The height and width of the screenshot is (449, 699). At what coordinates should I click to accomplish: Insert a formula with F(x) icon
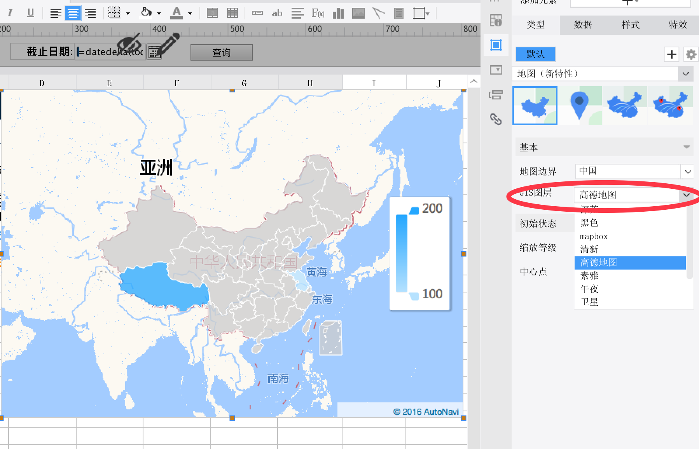tap(318, 13)
